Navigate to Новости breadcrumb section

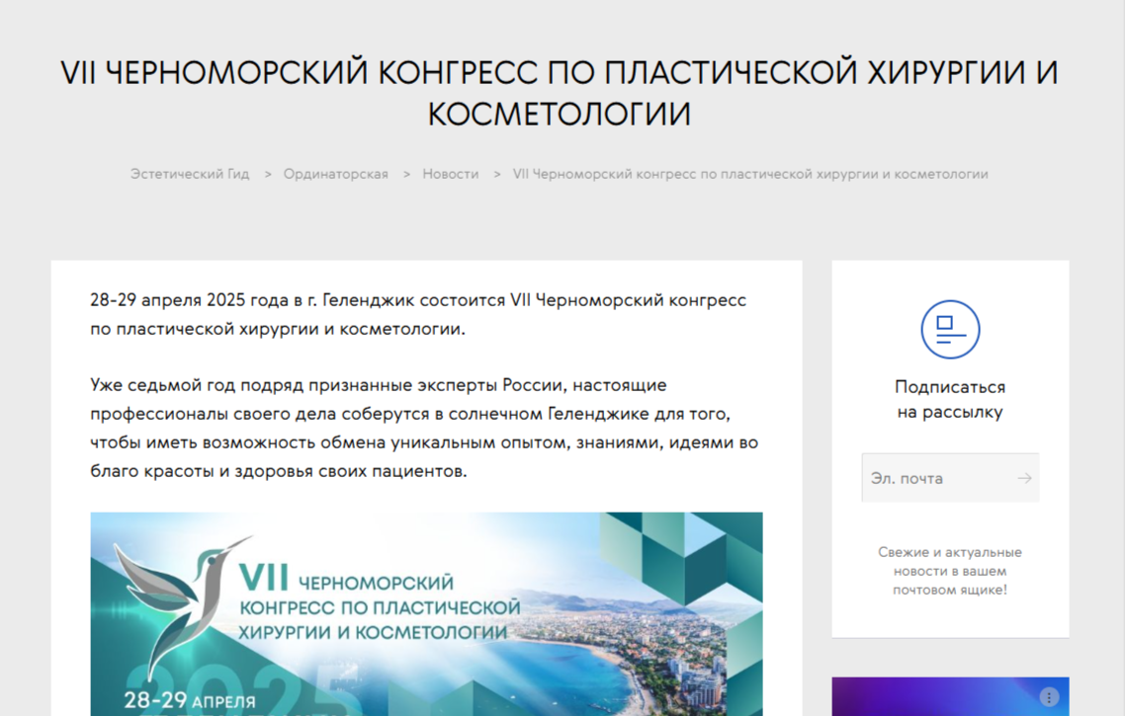point(450,174)
